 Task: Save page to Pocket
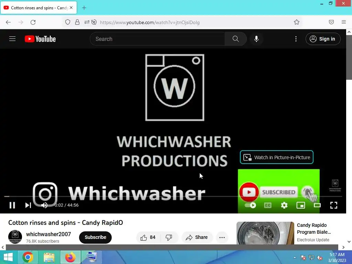[x=331, y=22]
